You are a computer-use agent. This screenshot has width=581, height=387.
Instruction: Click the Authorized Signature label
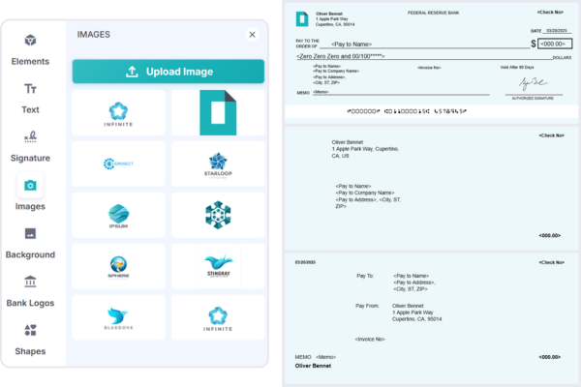coord(533,99)
